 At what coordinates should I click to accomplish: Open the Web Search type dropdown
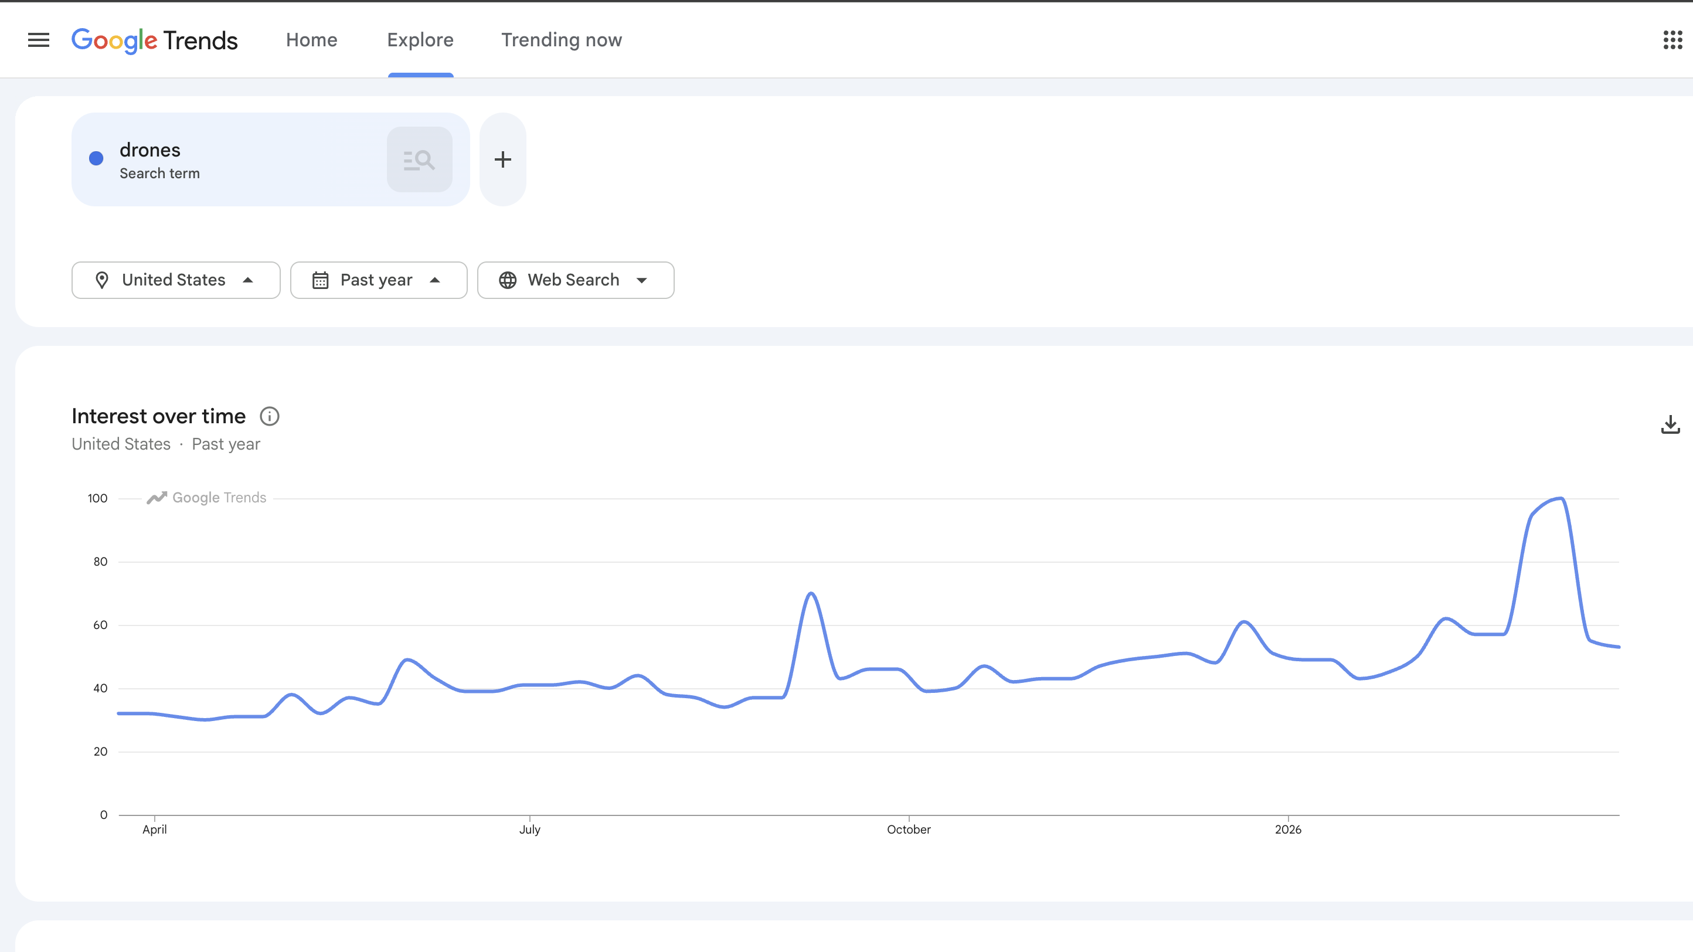click(x=642, y=281)
